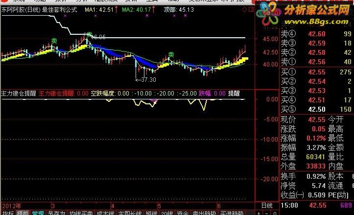The height and width of the screenshot is (215, 354).
Task: Click the 15:00 trade time entry
Action: pyautogui.click(x=290, y=205)
